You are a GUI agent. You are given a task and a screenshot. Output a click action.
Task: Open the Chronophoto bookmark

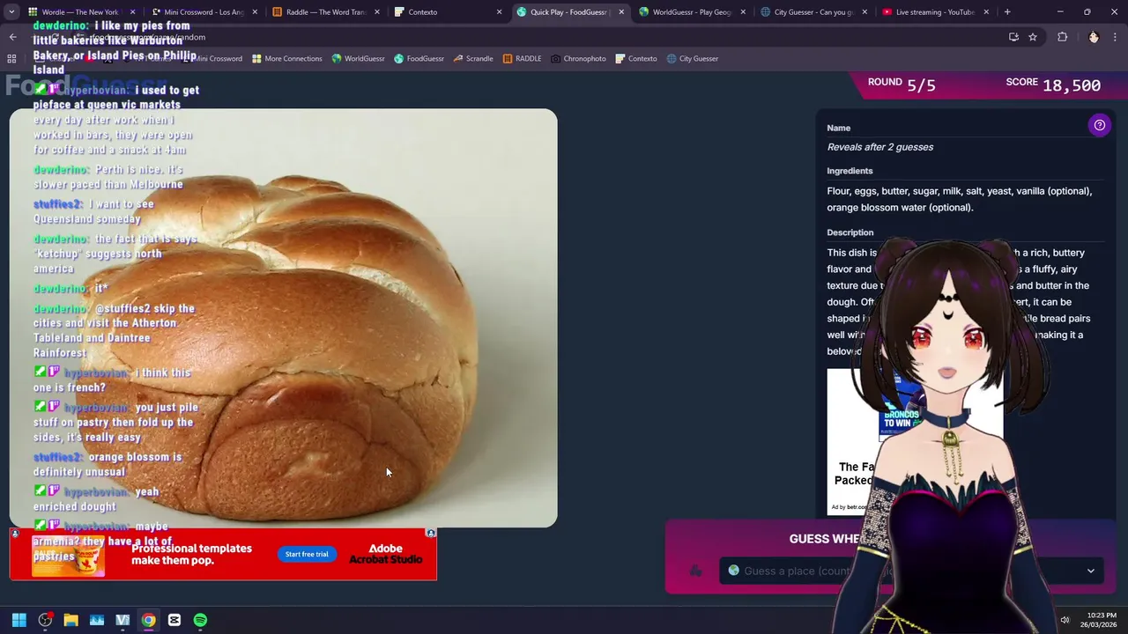578,59
